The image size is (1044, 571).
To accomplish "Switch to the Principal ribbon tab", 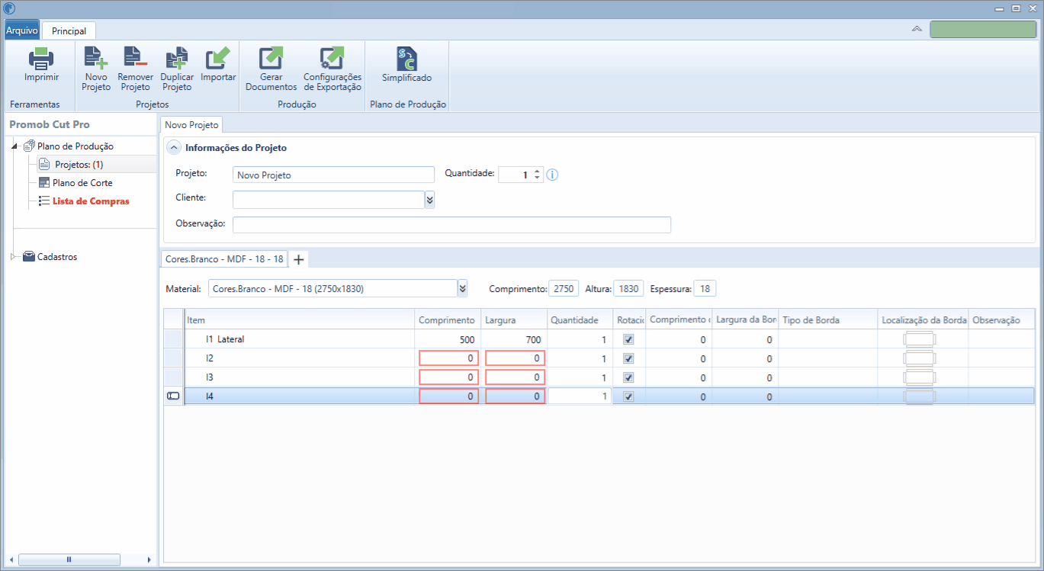I will (69, 31).
